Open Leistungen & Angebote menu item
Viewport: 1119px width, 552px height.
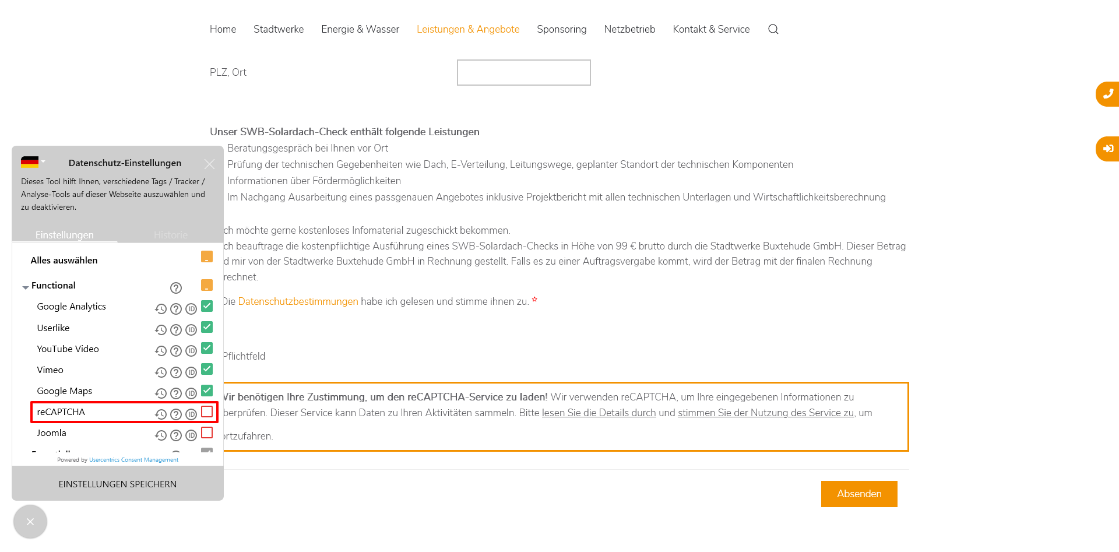point(468,29)
